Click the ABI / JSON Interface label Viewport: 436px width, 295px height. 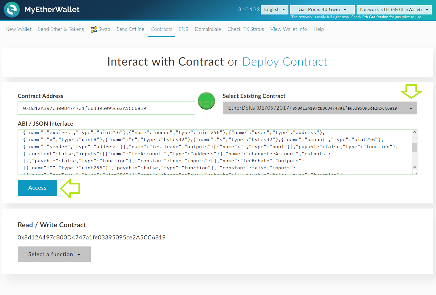pyautogui.click(x=45, y=124)
